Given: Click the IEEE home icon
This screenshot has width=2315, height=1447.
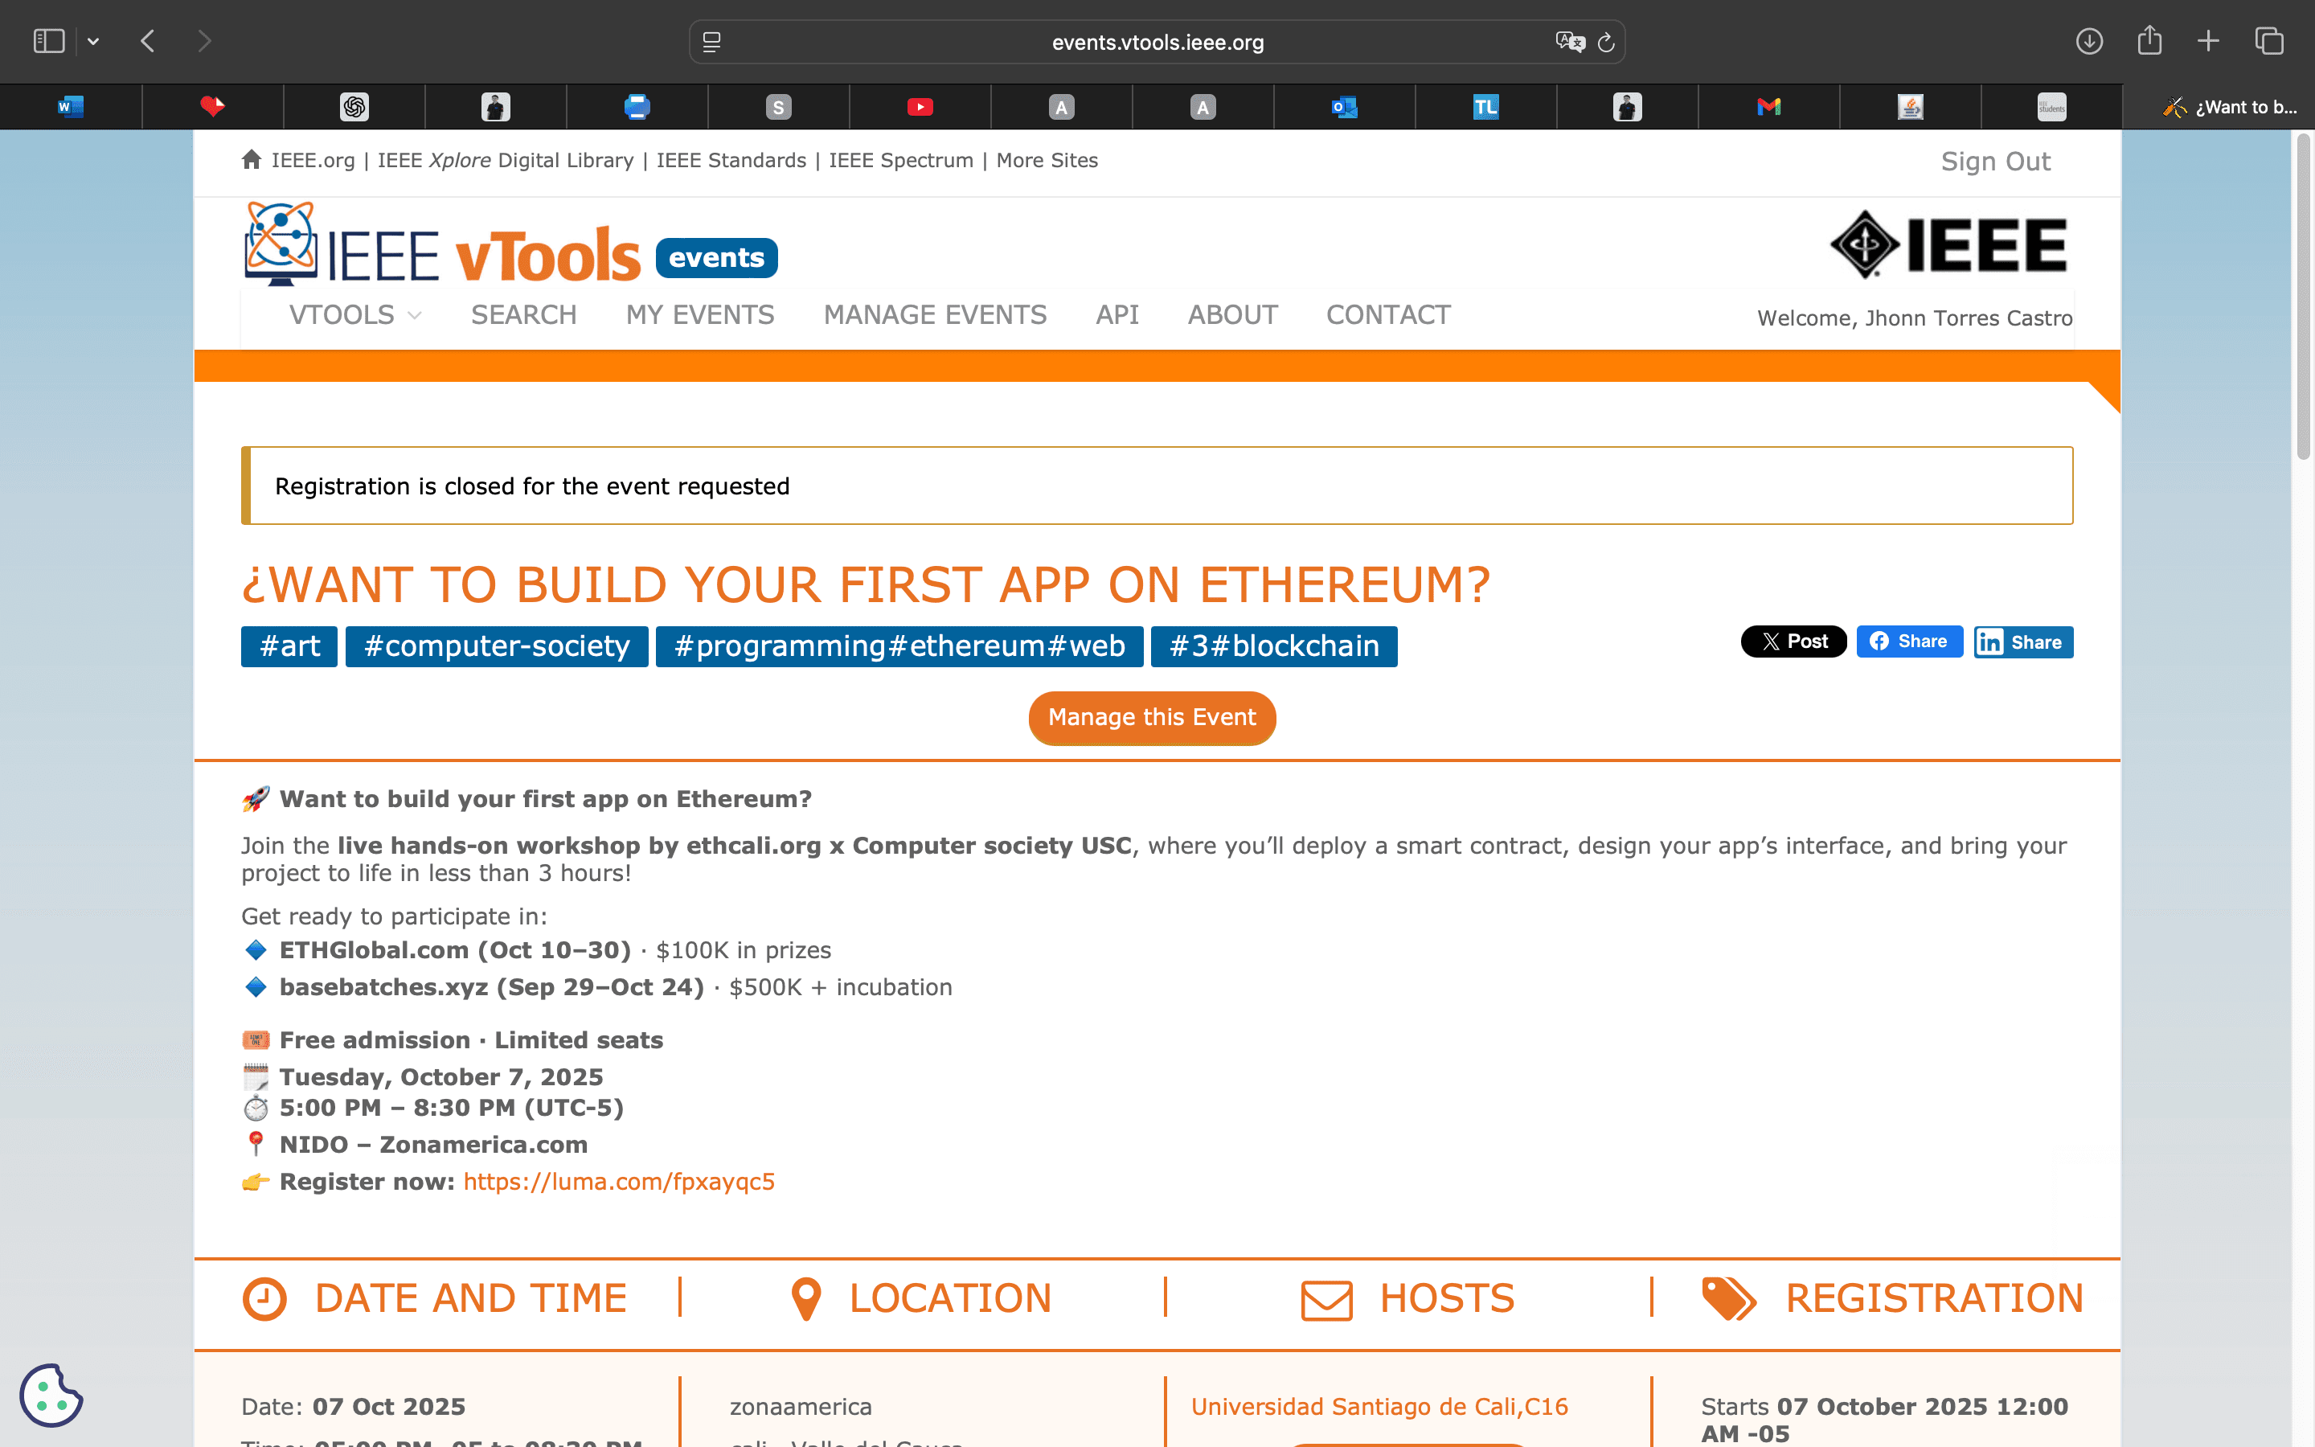Looking at the screenshot, I should click(252, 160).
